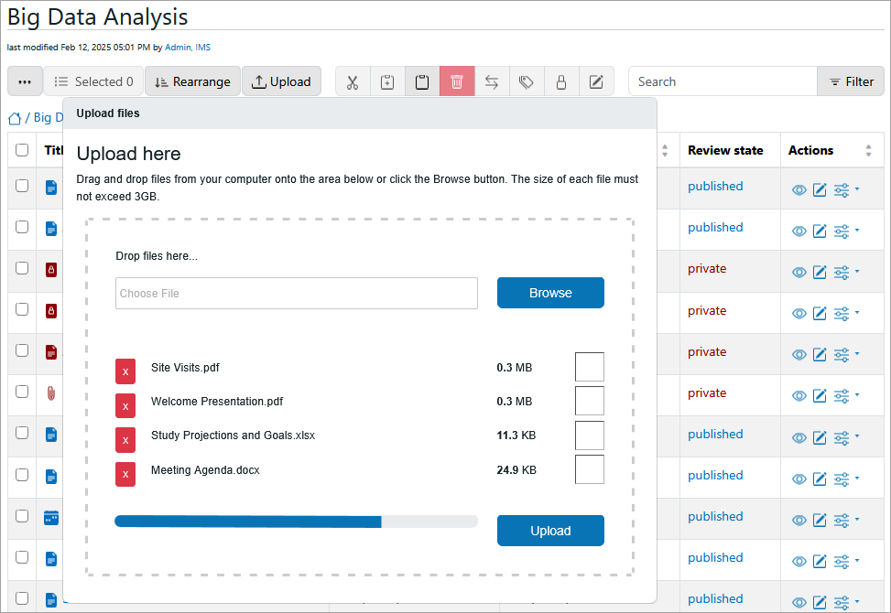The width and height of the screenshot is (891, 613).
Task: Click the rename/swap arrows toolbar icon
Action: tap(492, 81)
